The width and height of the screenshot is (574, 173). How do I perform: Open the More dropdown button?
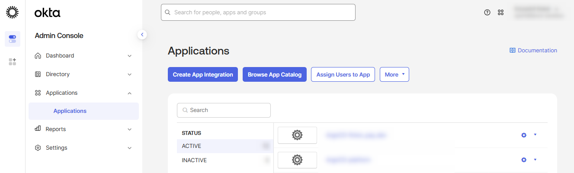(x=394, y=74)
